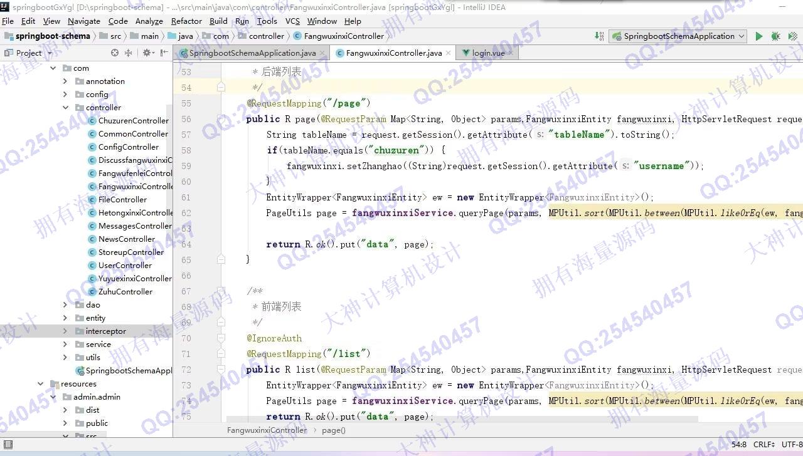Viewport: 803px width, 456px height.
Task: Expand the annotation package arrow
Action: [x=65, y=81]
